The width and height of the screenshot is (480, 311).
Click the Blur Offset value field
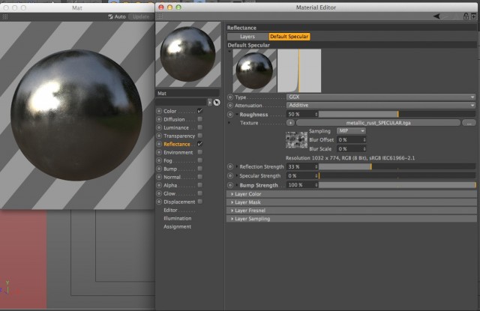tap(352, 139)
